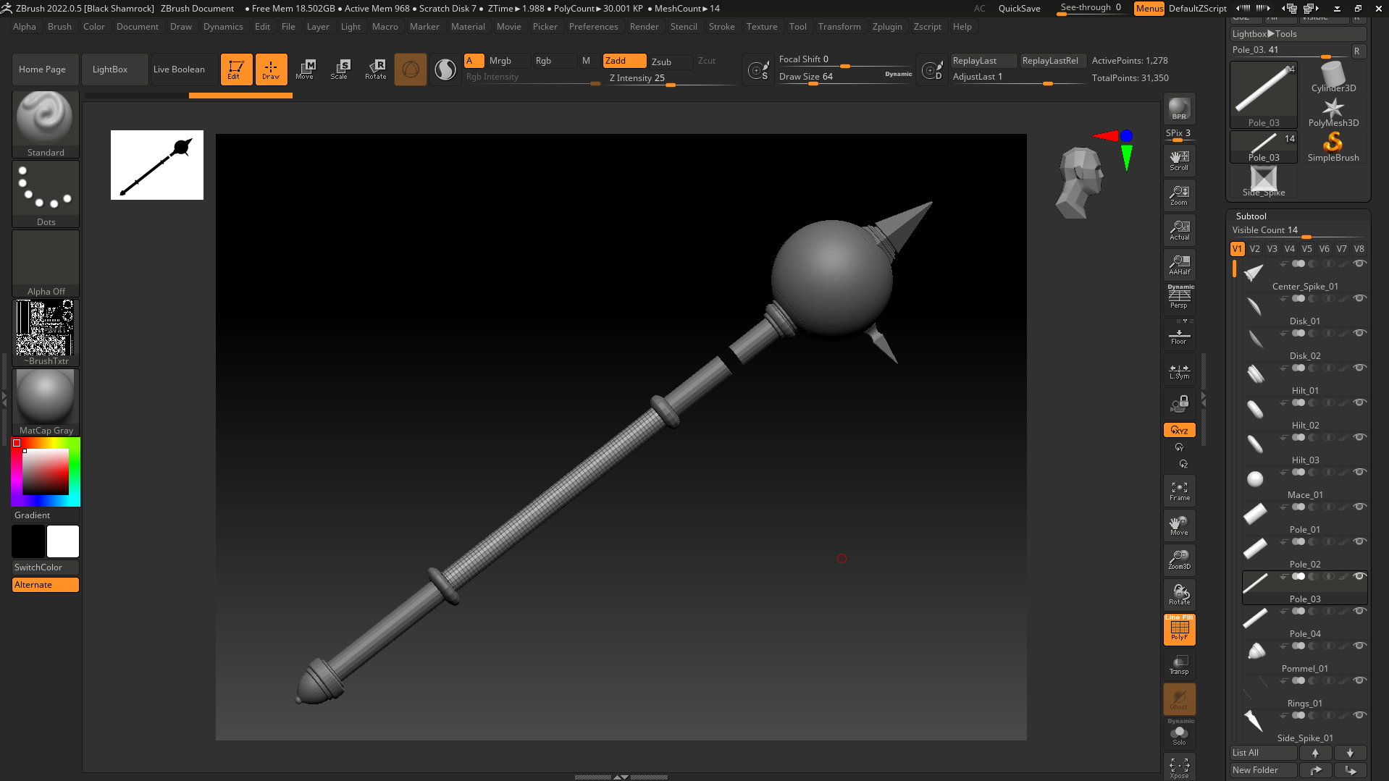The height and width of the screenshot is (781, 1389).
Task: Enable the Rgb paint toggle
Action: [x=553, y=61]
